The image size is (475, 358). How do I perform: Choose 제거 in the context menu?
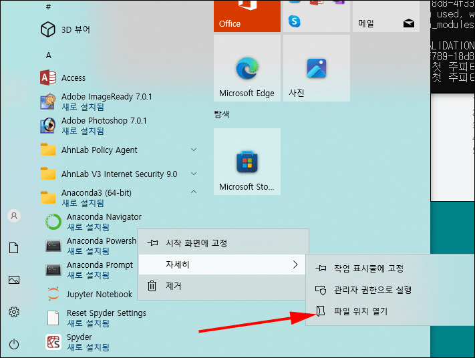coord(222,286)
